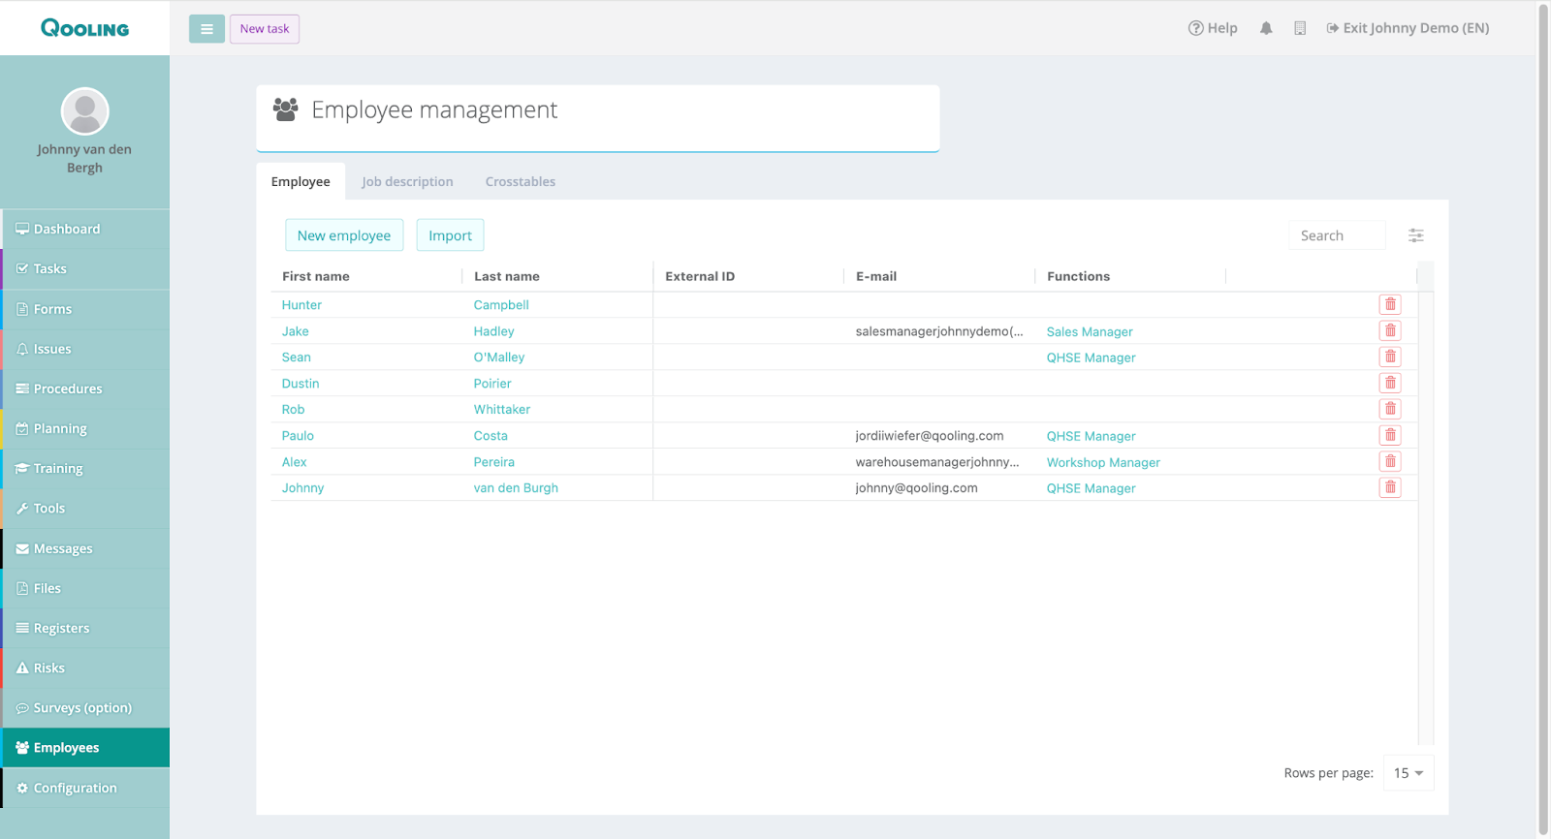The width and height of the screenshot is (1551, 839).
Task: Click the Qooling logo
Action: pyautogui.click(x=84, y=28)
